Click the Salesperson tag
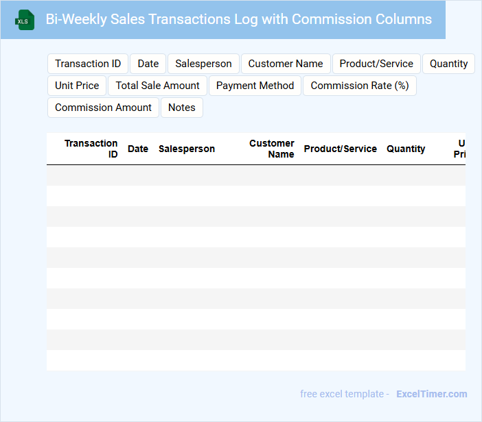482x422 pixels. tap(203, 64)
